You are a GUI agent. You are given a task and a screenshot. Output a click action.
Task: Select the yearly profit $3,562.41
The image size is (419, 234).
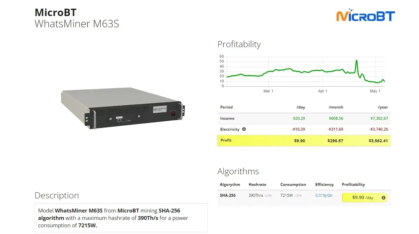pos(379,141)
